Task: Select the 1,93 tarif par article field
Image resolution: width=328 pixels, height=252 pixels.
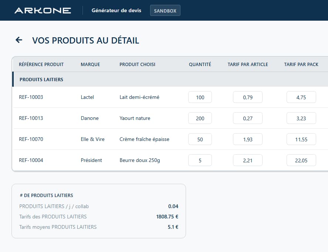Action: 248,139
